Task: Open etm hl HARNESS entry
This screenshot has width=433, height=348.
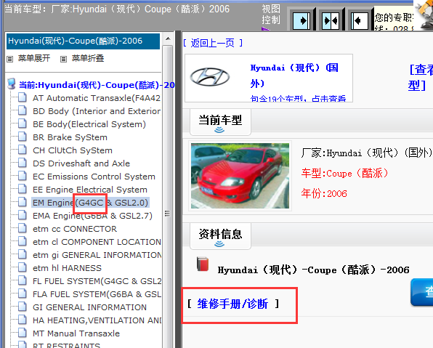Action: 67,268
